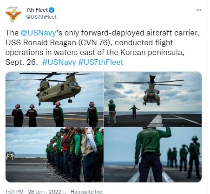Click the 28 сент. 2022 г. date
This screenshot has width=210, height=194.
coord(47,192)
